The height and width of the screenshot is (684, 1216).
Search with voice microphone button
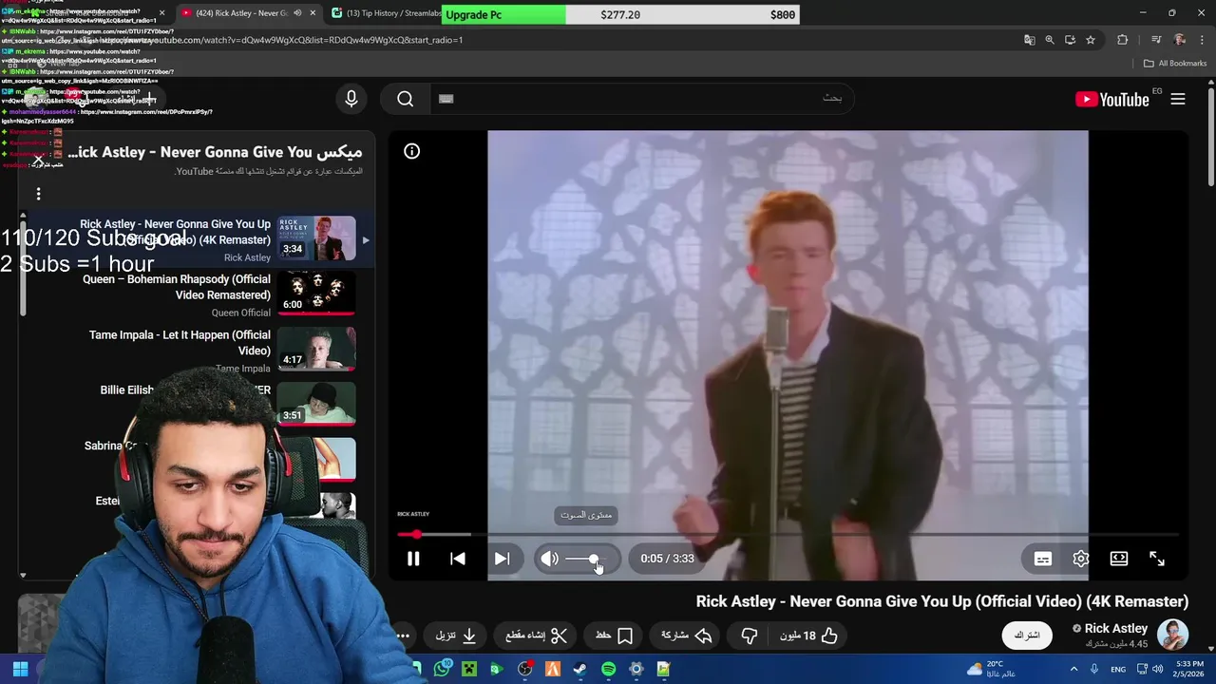[351, 99]
